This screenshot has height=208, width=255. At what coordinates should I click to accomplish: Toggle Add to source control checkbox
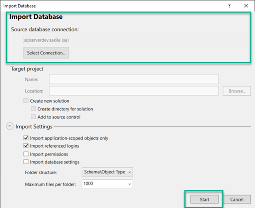pyautogui.click(x=34, y=117)
